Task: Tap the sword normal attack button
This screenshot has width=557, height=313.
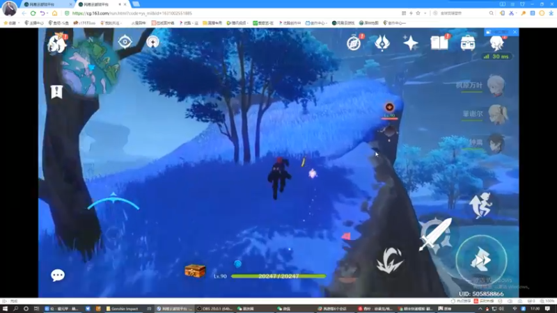Action: 436,234
